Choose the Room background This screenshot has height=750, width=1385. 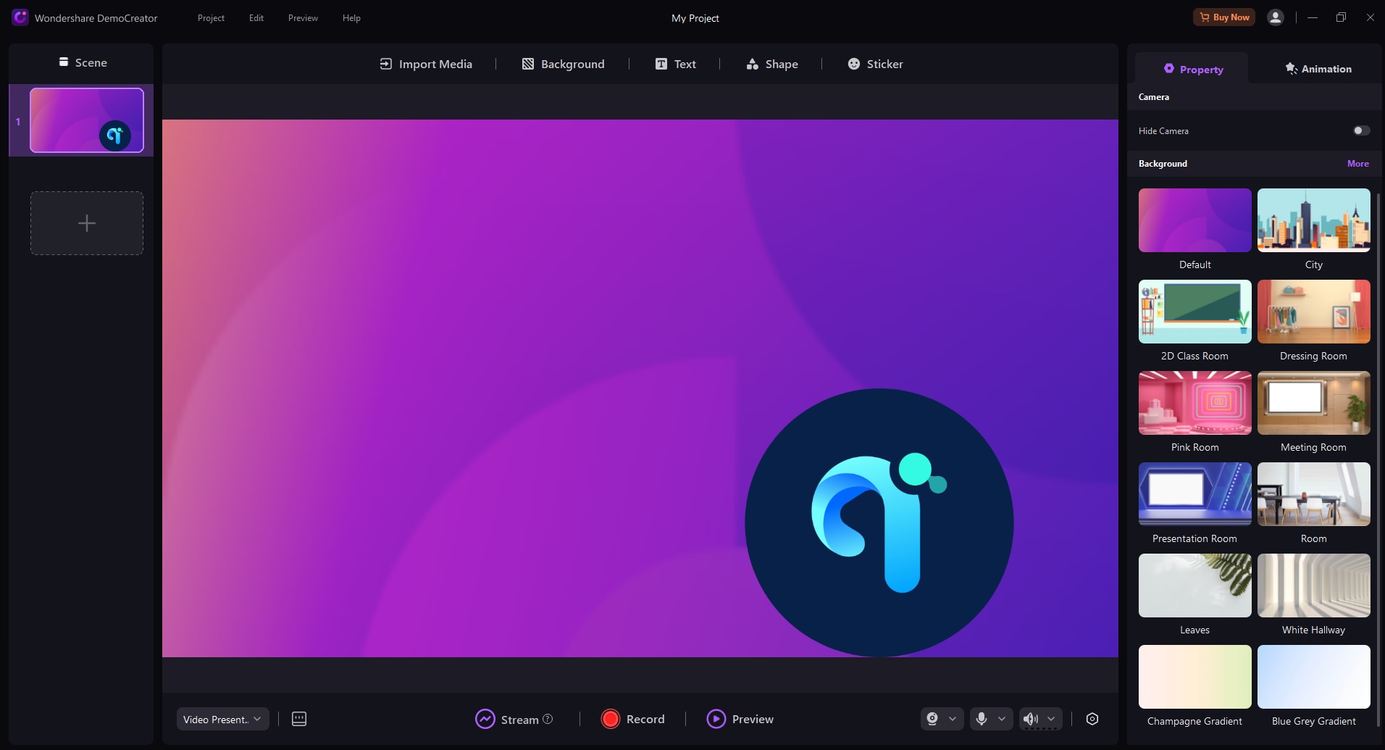1314,494
